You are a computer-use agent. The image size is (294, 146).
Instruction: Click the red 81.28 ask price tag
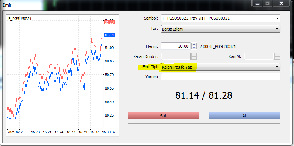[109, 22]
